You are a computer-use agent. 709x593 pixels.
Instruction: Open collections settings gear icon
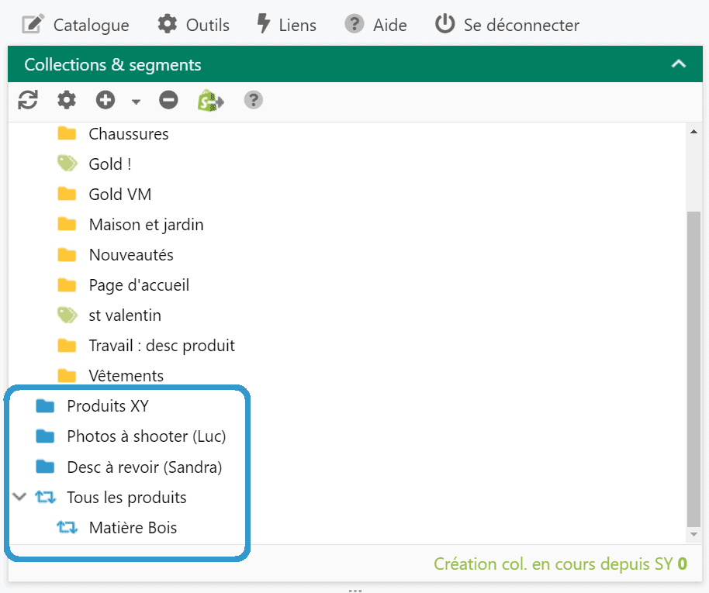(67, 100)
